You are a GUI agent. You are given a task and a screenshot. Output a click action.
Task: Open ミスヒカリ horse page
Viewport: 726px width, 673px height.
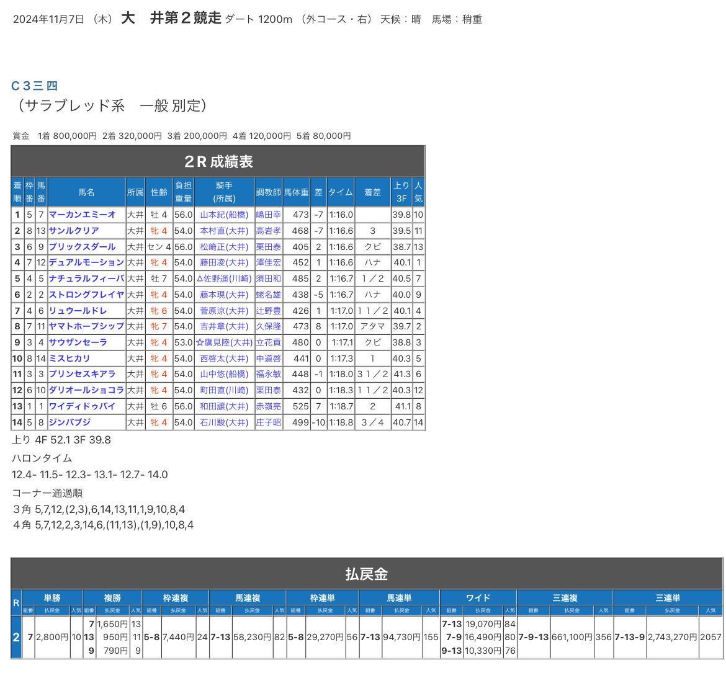pos(69,359)
